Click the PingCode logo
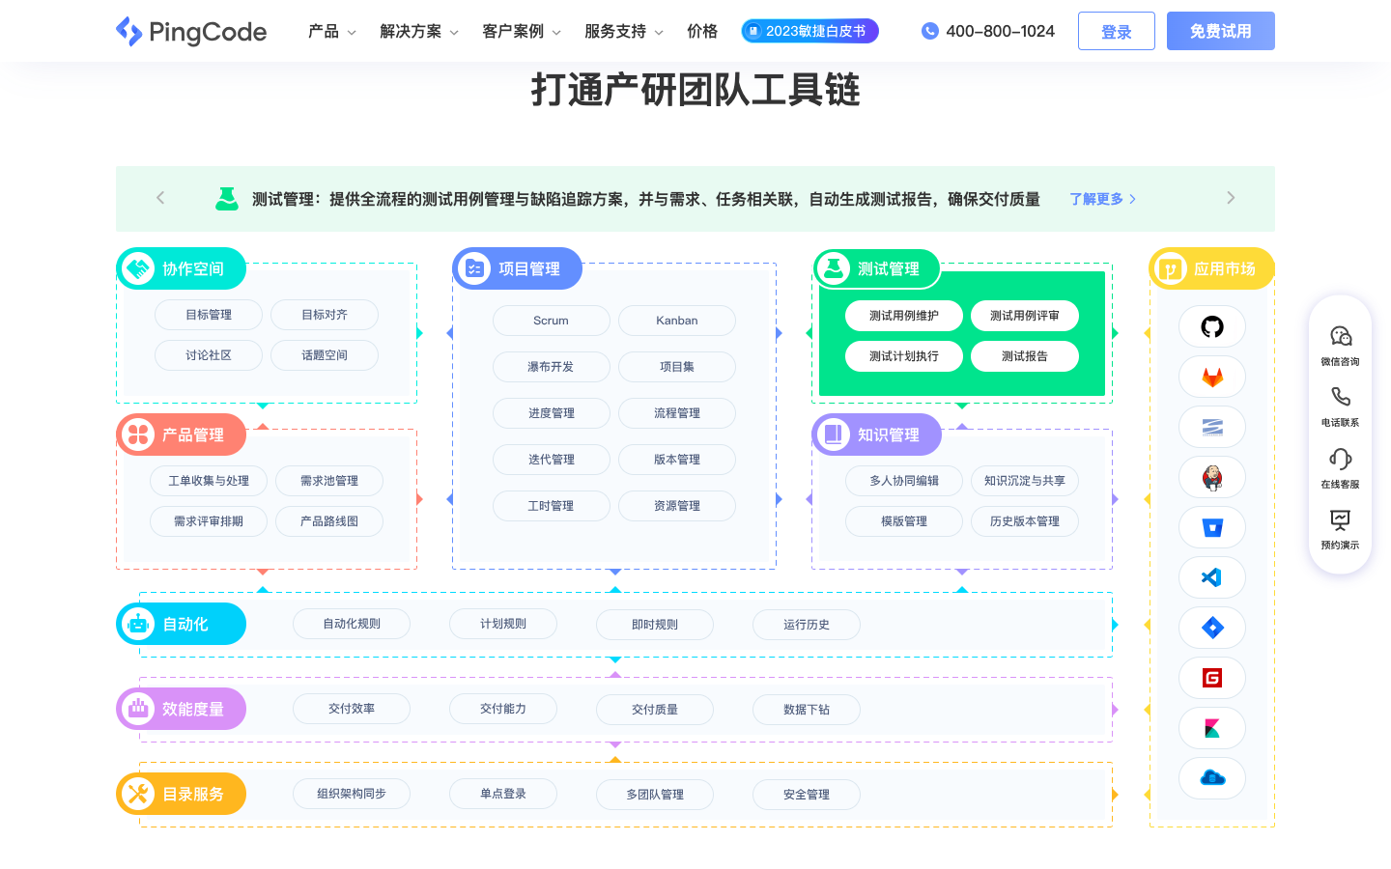This screenshot has width=1391, height=869. (190, 31)
